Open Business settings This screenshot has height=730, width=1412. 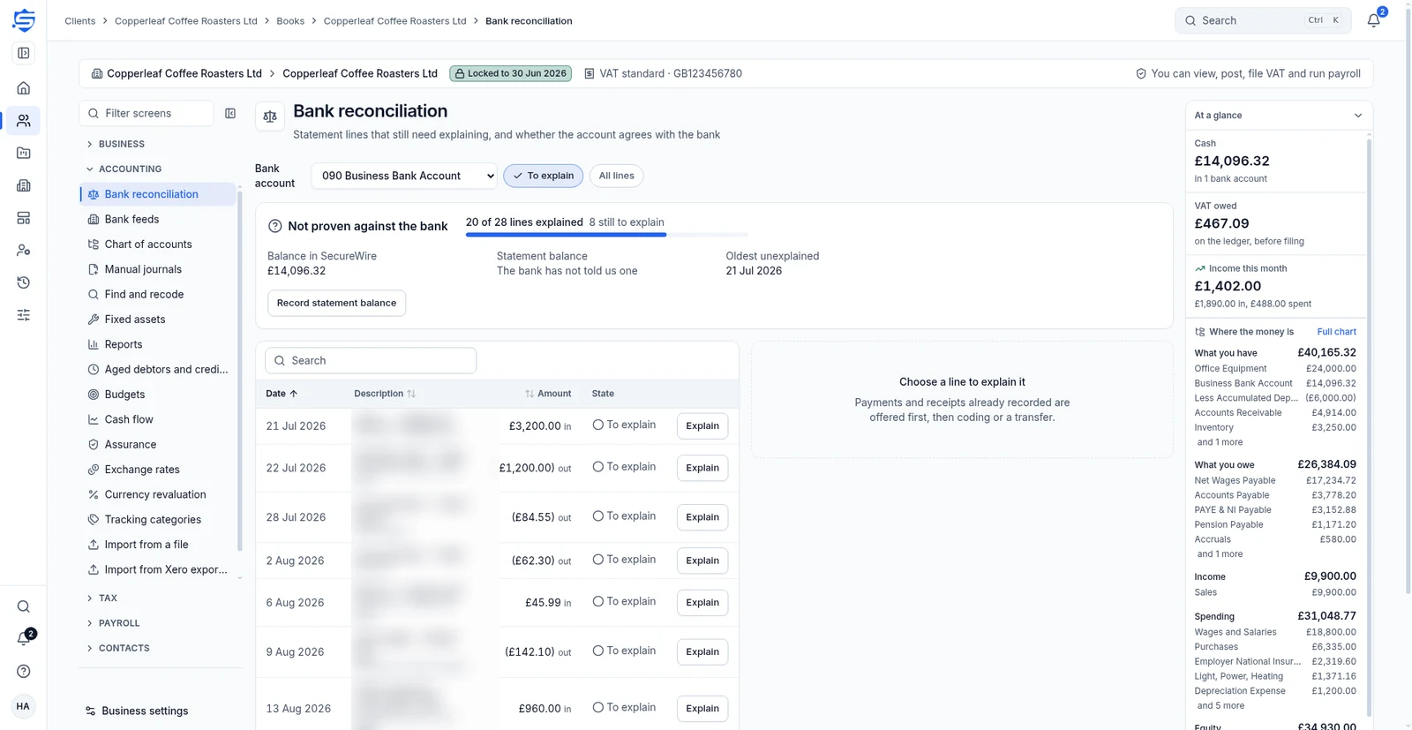click(x=137, y=711)
